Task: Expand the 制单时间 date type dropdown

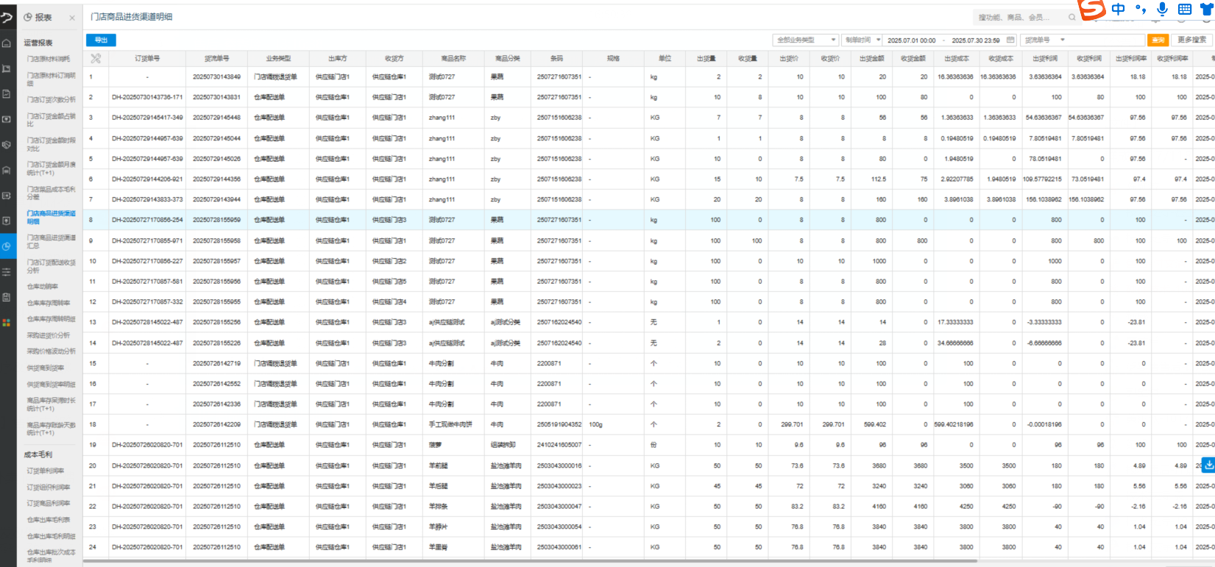Action: [862, 40]
